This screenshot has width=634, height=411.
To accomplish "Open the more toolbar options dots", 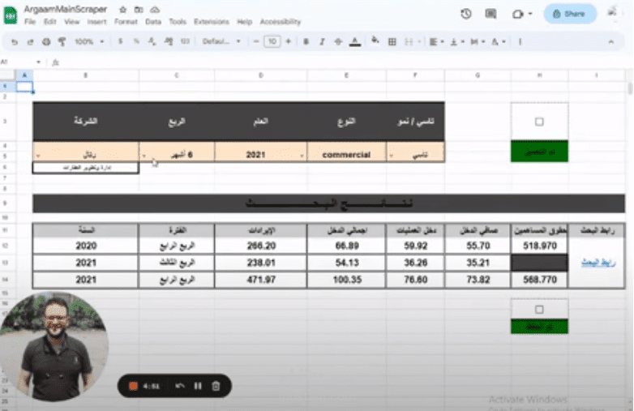I will (x=520, y=41).
